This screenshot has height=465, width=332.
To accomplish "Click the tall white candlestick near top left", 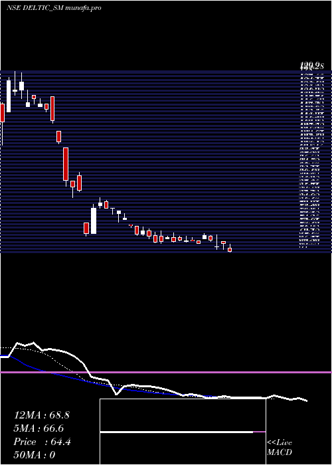I will click(x=9, y=96).
